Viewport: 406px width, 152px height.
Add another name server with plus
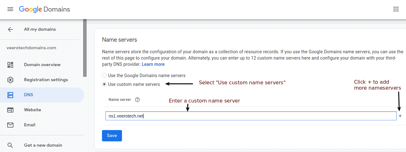(x=400, y=116)
